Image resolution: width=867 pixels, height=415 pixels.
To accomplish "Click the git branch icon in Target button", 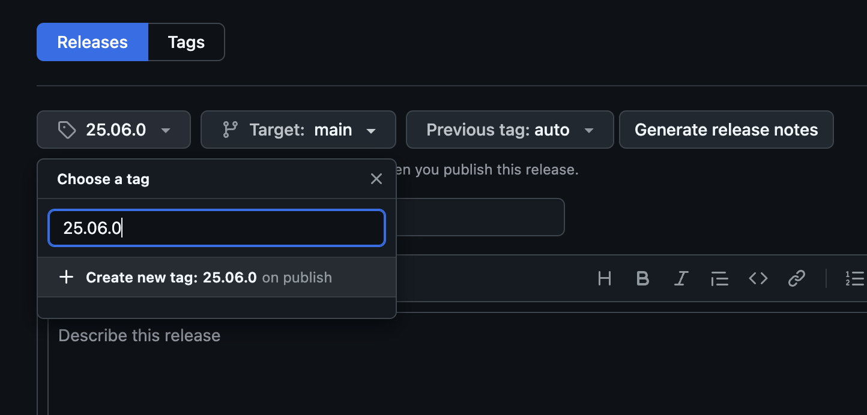I will click(x=230, y=130).
